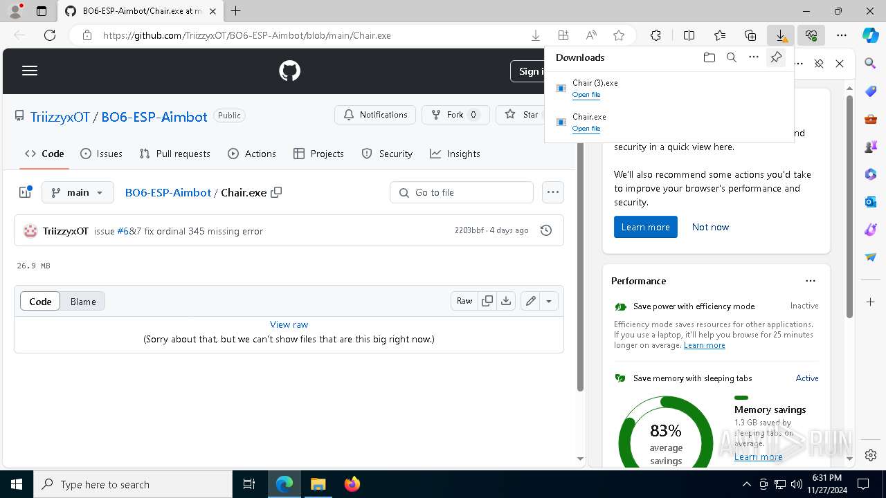Click the Notifications button
This screenshot has width=886, height=498.
[375, 115]
